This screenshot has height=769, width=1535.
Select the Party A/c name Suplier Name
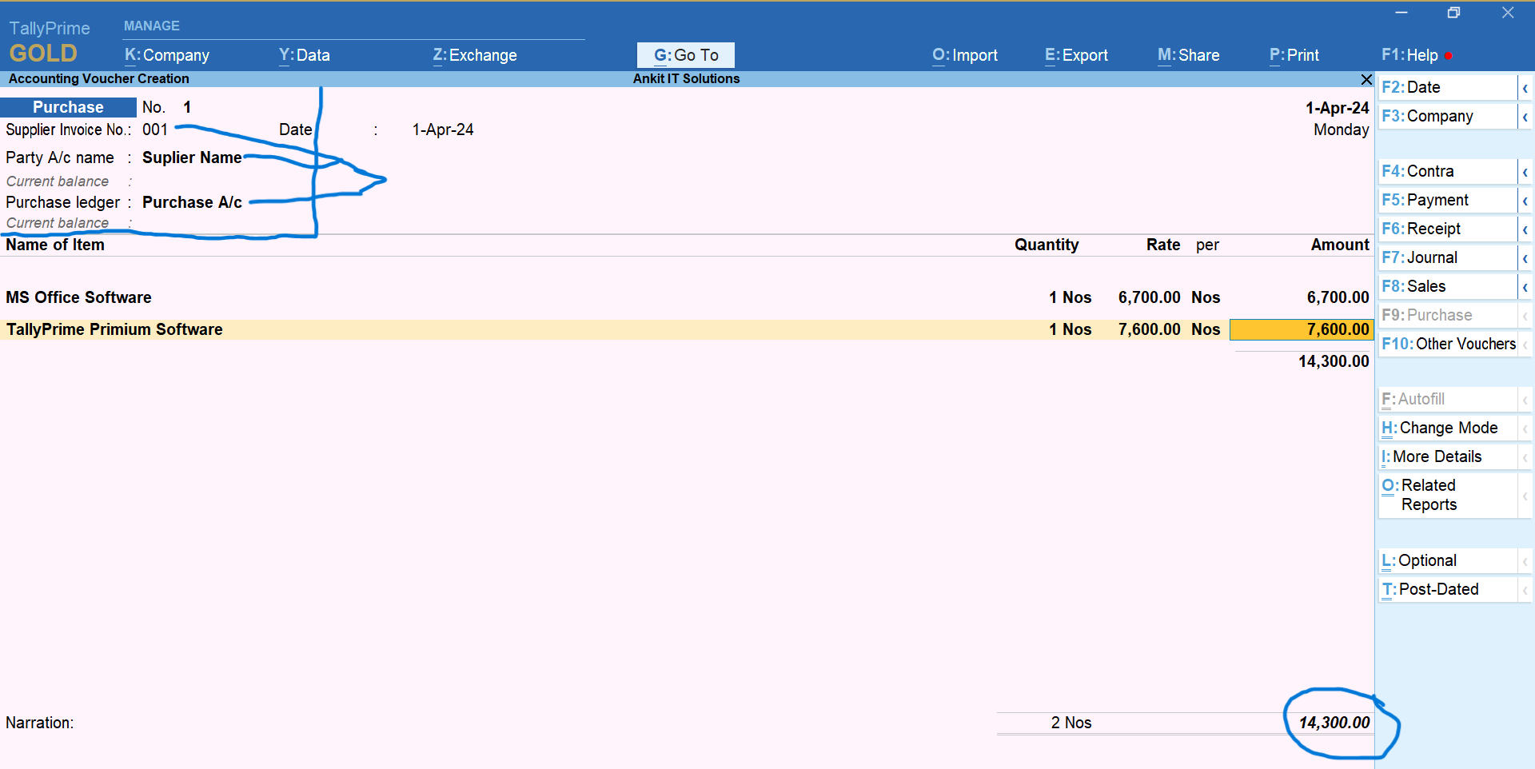(x=192, y=157)
